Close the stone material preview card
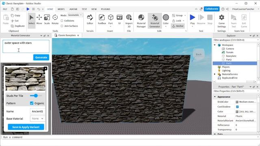Image resolution: width=260 pixels, height=146 pixels. 45,69
